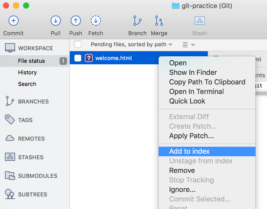Screen dimensions: 267x209
Task: Open the 'Pending files, sorted by path' dropdown
Action: point(131,44)
